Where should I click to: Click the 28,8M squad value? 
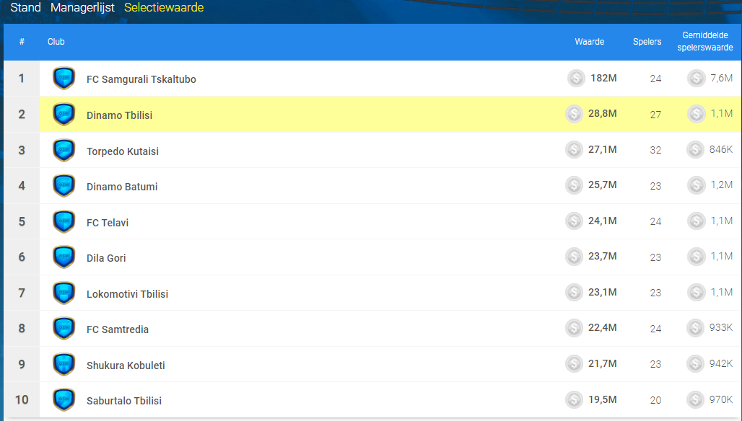(603, 113)
